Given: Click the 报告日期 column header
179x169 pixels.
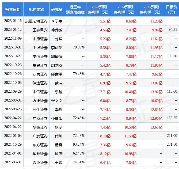Looking at the screenshot, I should (13, 10).
